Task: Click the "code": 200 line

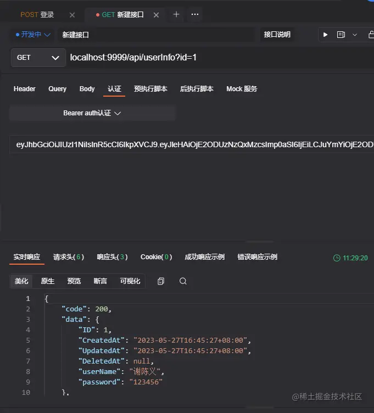Action: [86, 309]
